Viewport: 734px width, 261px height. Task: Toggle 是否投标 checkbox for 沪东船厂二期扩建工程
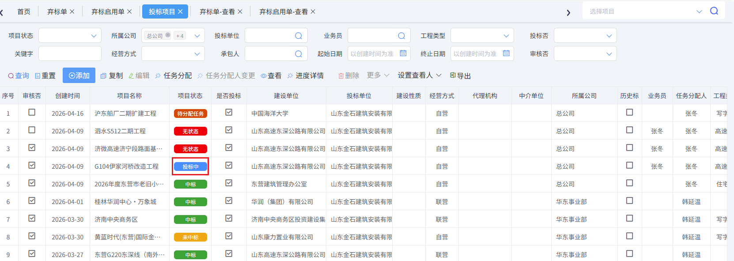pyautogui.click(x=229, y=112)
